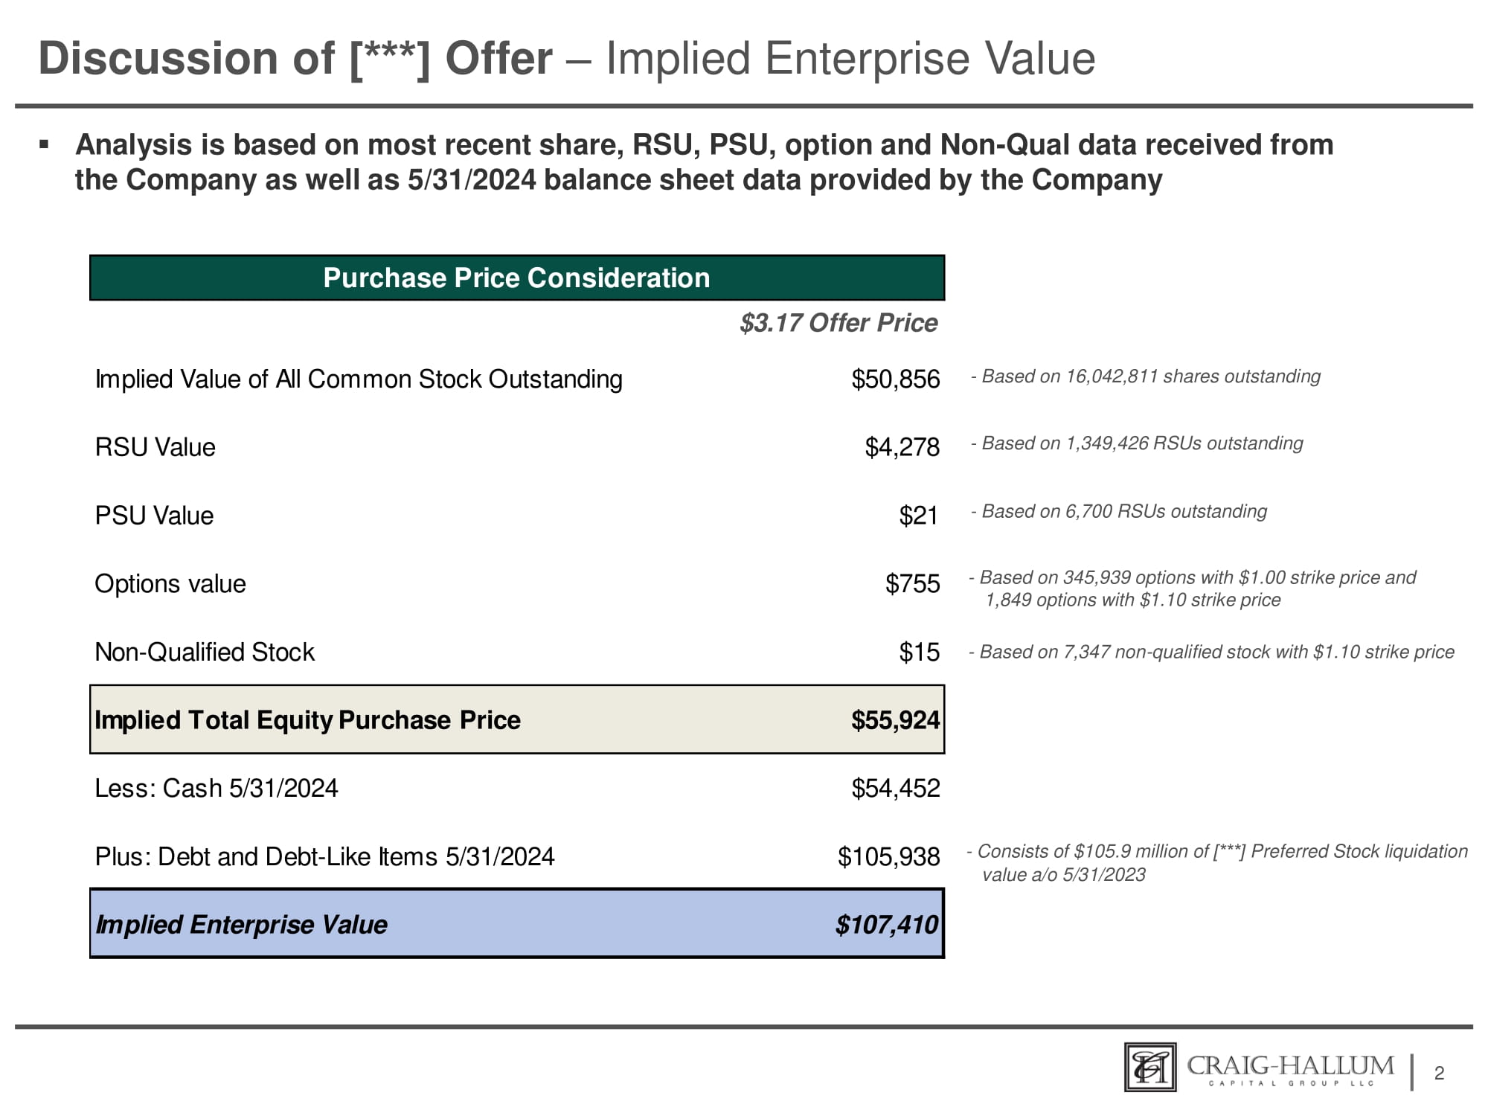The image size is (1488, 1116).
Task: Click the $54,452 cash amount
Action: pyautogui.click(x=895, y=789)
